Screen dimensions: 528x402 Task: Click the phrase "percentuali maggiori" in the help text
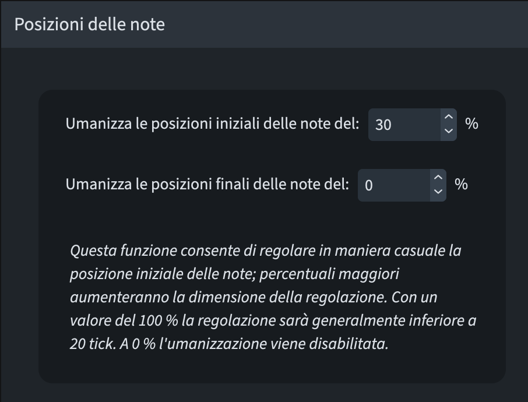coord(328,274)
